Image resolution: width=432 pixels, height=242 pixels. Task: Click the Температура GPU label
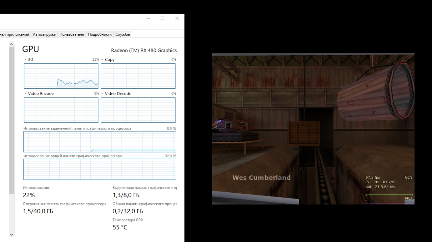coord(128,220)
